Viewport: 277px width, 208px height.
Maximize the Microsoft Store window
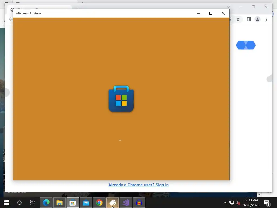(x=211, y=13)
